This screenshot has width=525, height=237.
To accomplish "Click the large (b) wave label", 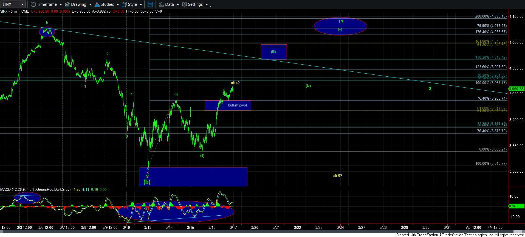I will click(x=147, y=182).
